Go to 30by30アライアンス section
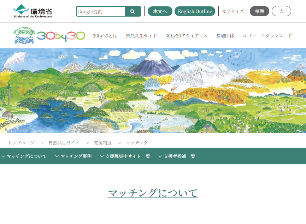Viewport: 306px width, 224px height. [x=186, y=36]
